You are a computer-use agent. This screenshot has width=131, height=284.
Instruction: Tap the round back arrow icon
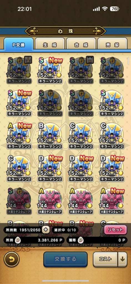point(12,259)
